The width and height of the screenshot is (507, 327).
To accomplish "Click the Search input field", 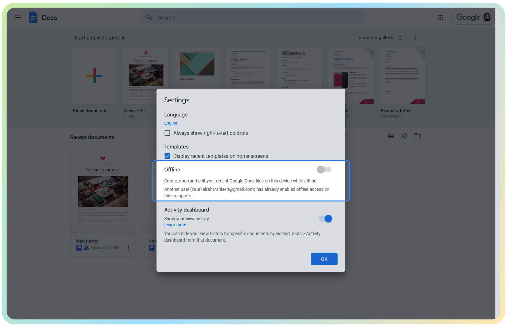I will 253,17.
